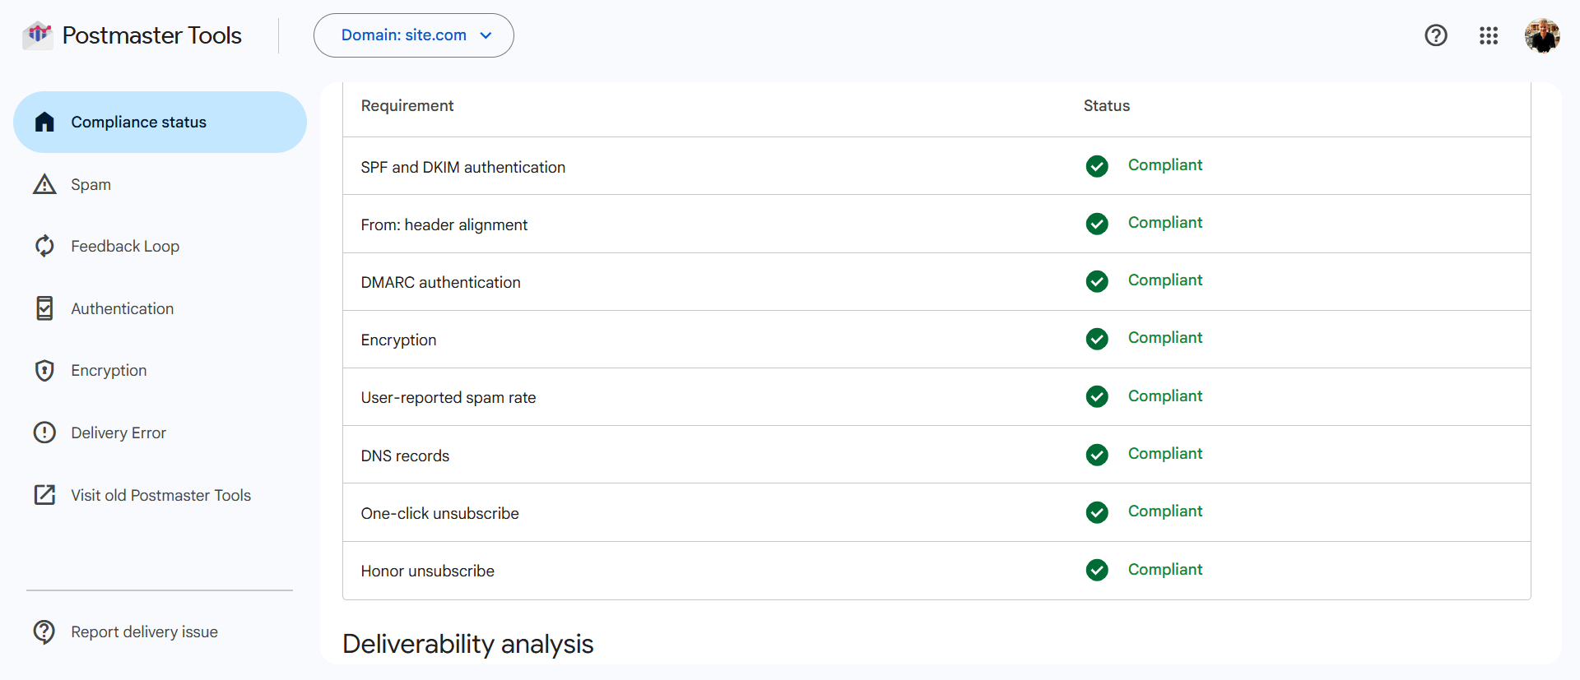
Task: Click green check icon for DMARC authentication
Action: (x=1097, y=281)
